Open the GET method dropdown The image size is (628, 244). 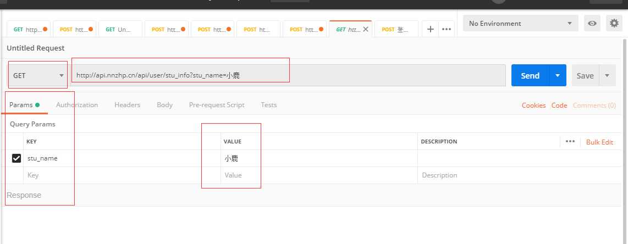[x=38, y=75]
